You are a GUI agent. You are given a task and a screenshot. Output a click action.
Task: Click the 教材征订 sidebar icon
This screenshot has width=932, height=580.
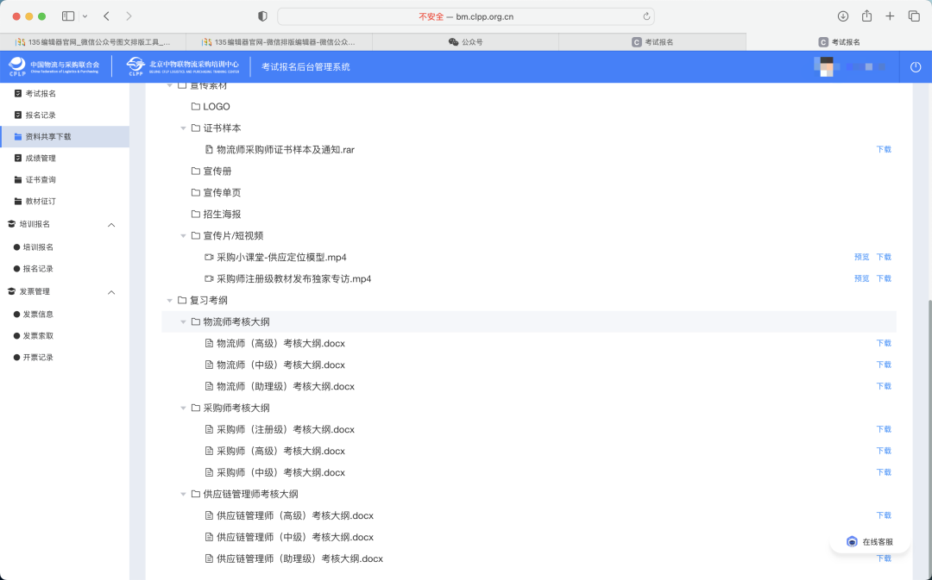[x=19, y=201]
